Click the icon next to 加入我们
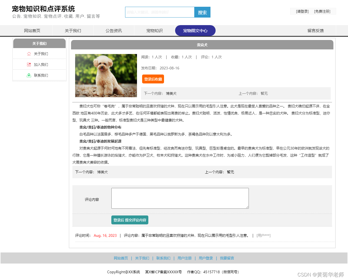 click(x=29, y=64)
